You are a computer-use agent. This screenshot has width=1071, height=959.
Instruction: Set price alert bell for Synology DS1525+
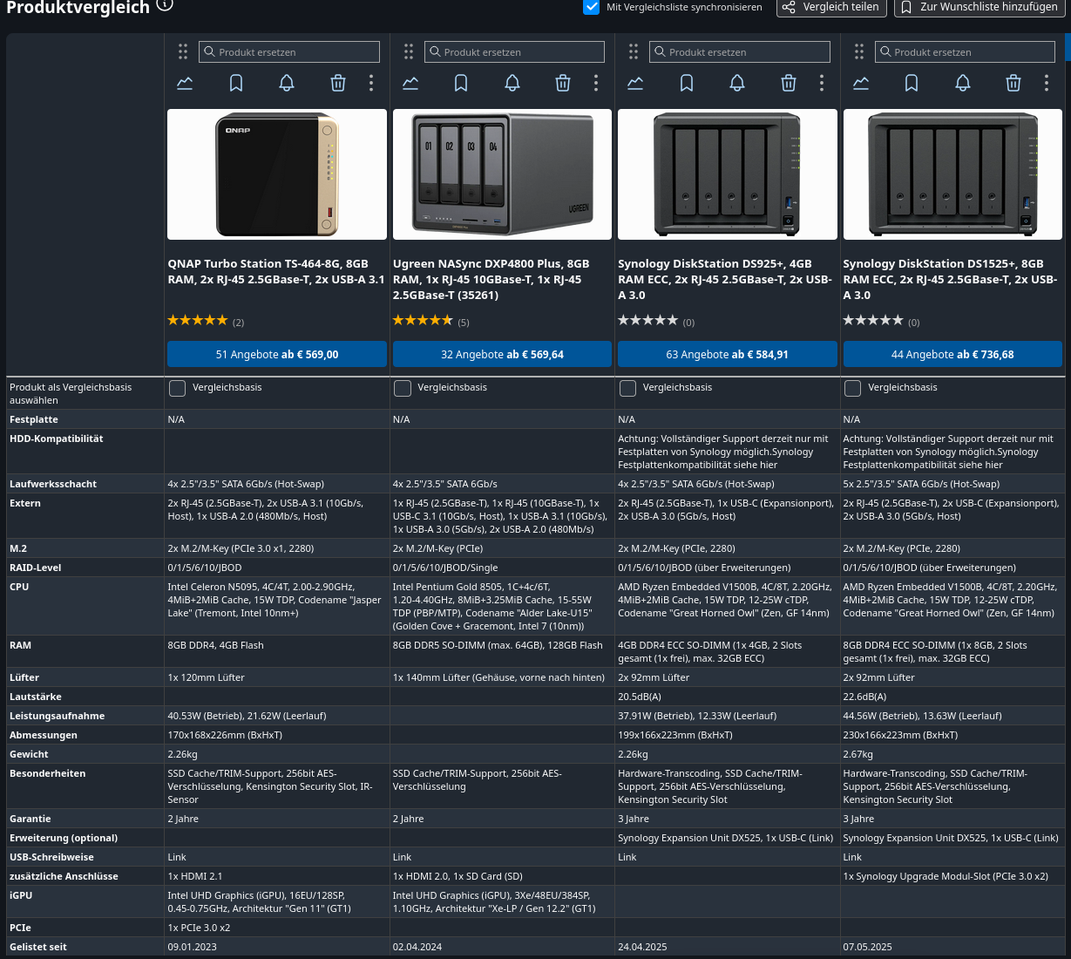(x=963, y=83)
